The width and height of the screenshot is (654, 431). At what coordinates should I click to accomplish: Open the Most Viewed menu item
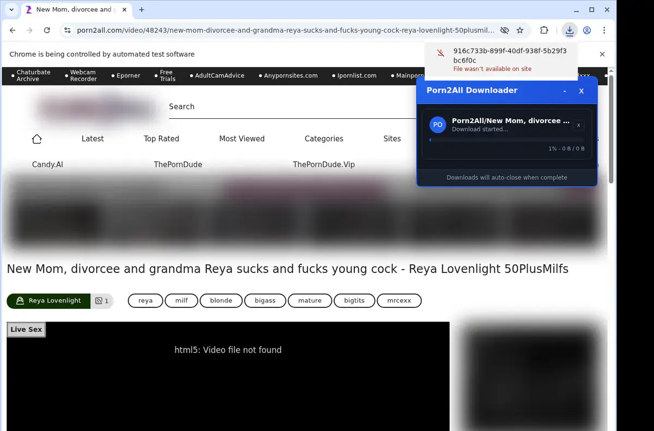pyautogui.click(x=242, y=139)
